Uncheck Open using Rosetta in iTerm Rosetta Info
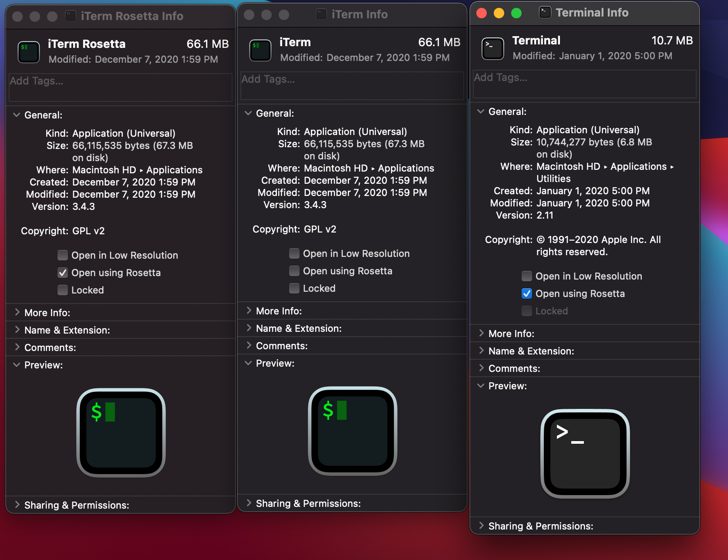Viewport: 728px width, 560px height. coord(63,273)
